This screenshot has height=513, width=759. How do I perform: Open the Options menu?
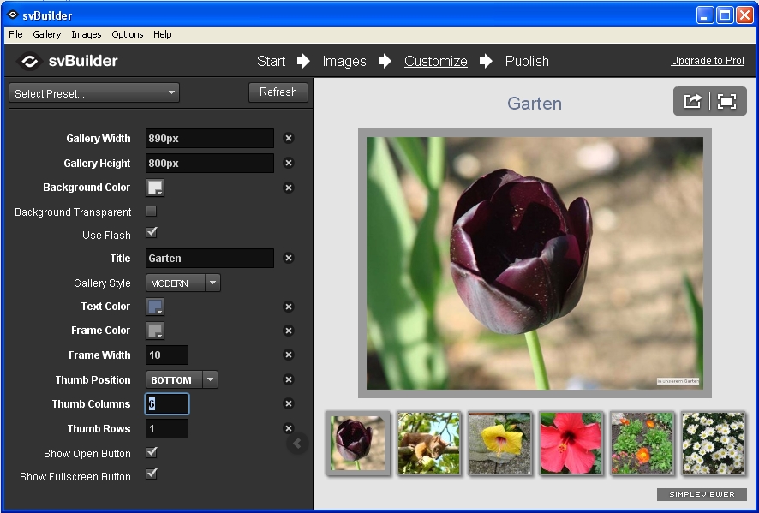click(128, 34)
